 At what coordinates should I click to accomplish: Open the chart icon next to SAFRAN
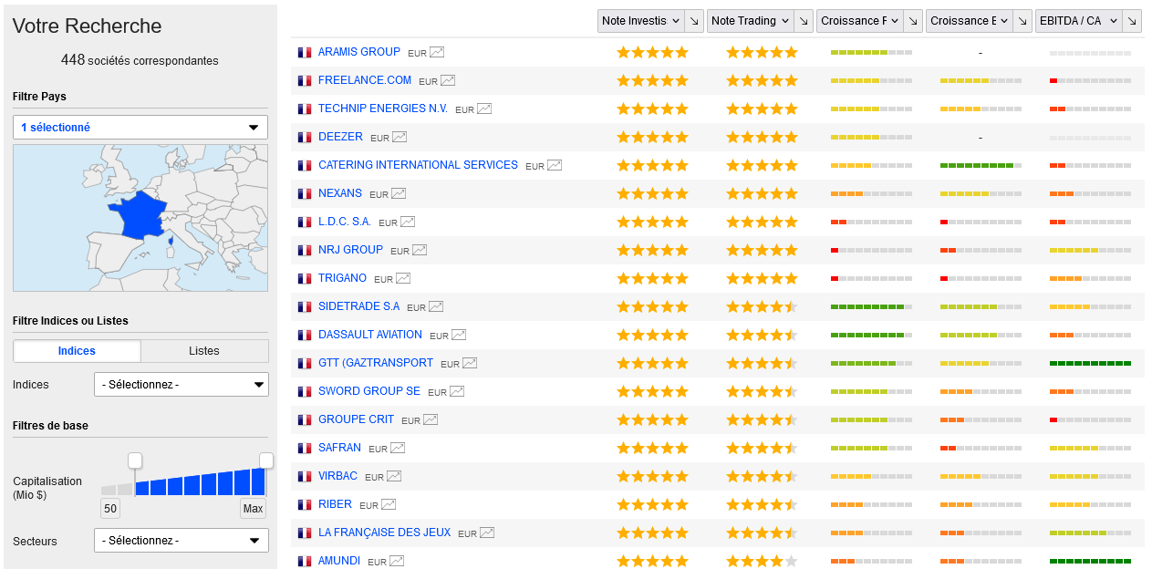click(398, 449)
